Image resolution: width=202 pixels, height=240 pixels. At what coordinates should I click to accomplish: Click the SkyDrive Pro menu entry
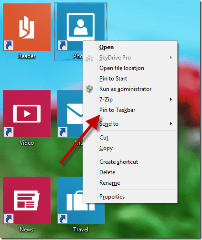pyautogui.click(x=130, y=58)
